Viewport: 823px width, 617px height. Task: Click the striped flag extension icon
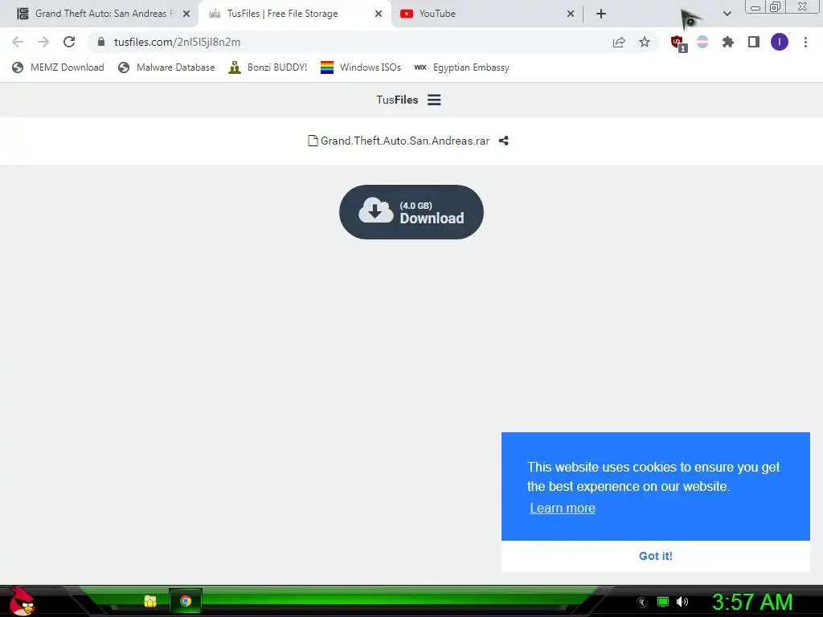(x=702, y=42)
